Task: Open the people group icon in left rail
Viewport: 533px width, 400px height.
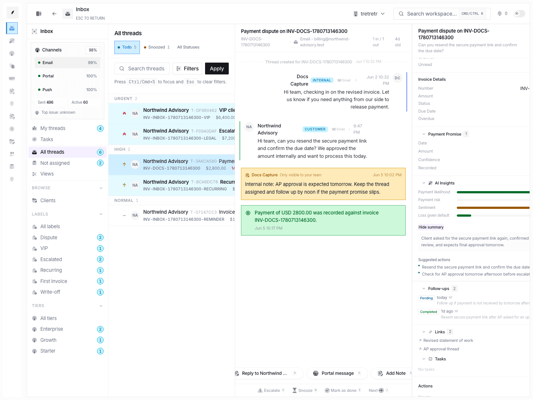Action: (12, 154)
